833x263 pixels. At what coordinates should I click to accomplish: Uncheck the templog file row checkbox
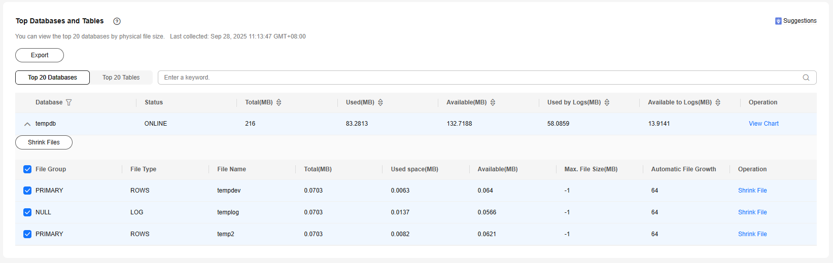click(x=27, y=212)
